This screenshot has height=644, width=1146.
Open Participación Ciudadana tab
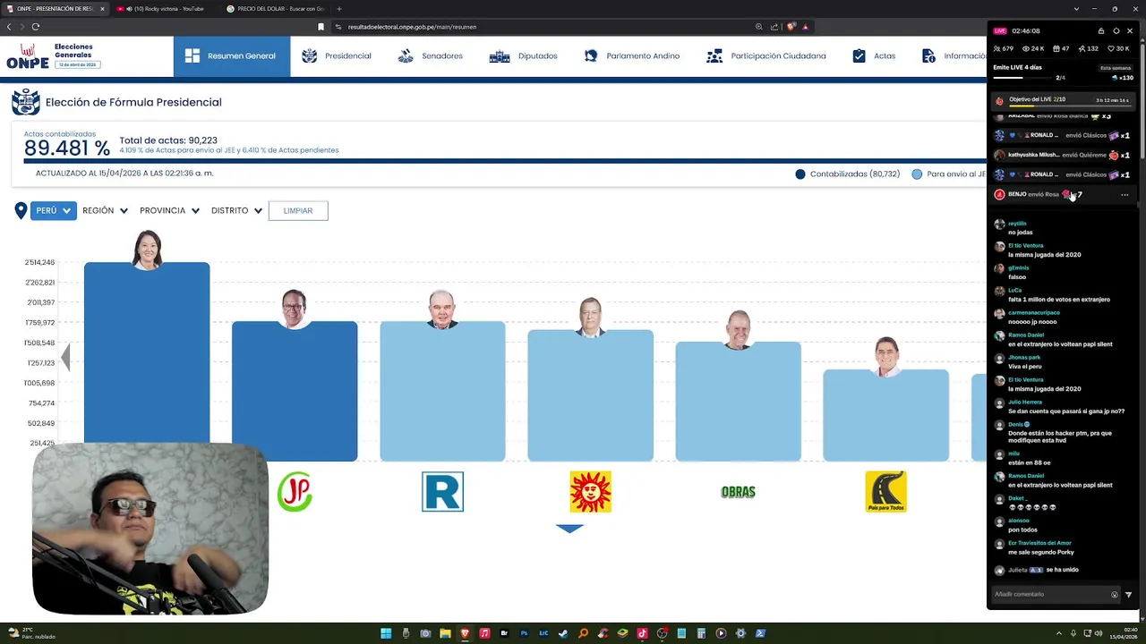[x=765, y=55]
